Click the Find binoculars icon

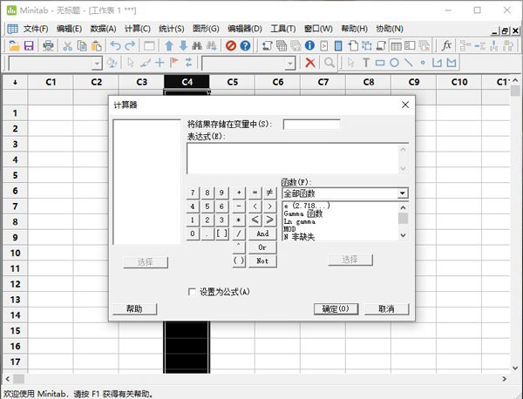tap(197, 45)
